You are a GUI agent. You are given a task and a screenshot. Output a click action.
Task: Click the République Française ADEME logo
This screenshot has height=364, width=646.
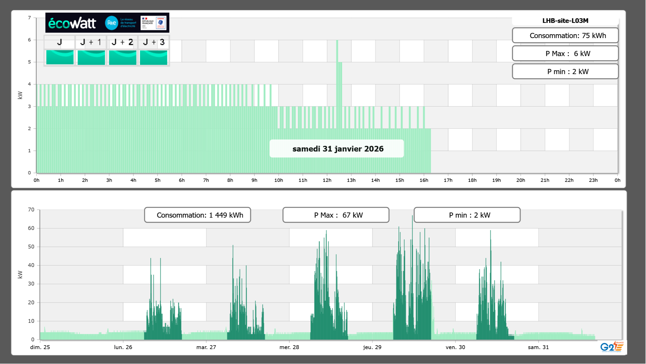(154, 23)
